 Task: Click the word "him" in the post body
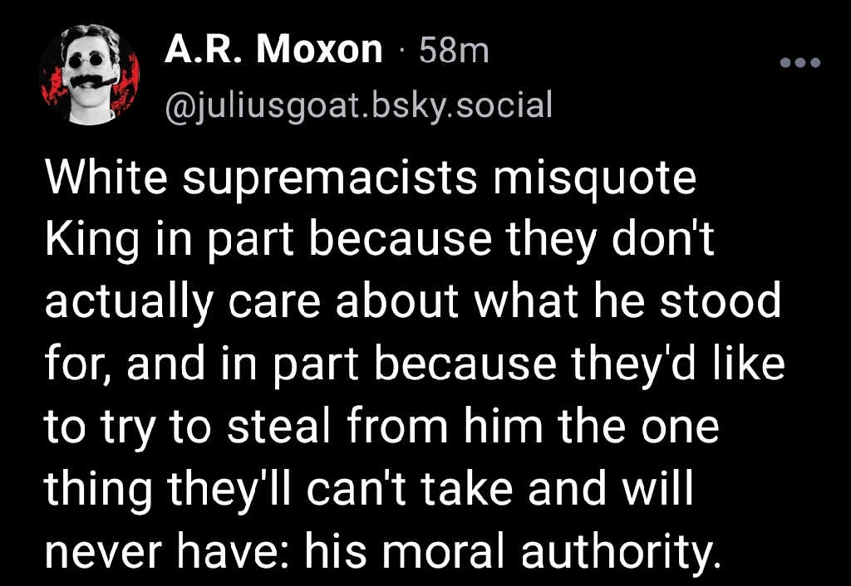pyautogui.click(x=503, y=426)
